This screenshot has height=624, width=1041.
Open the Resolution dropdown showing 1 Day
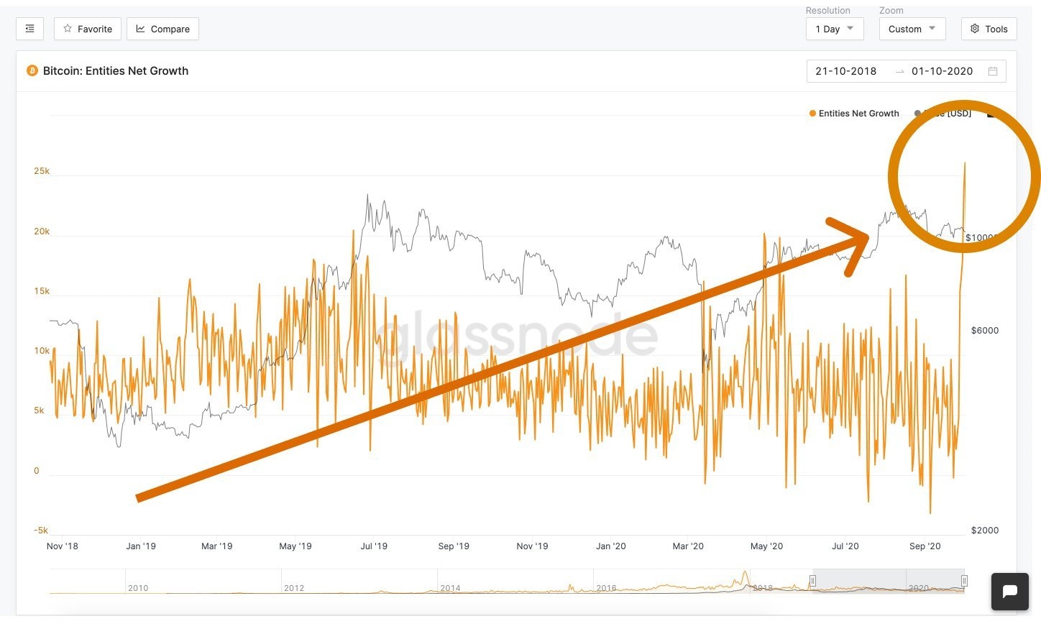834,29
